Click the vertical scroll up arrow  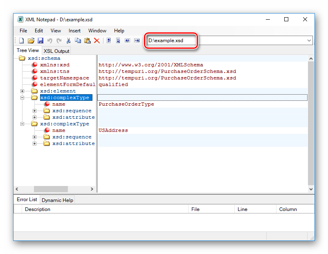click(311, 59)
